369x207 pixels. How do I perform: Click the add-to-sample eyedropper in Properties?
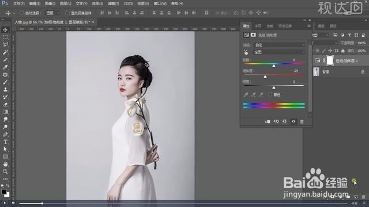click(253, 94)
